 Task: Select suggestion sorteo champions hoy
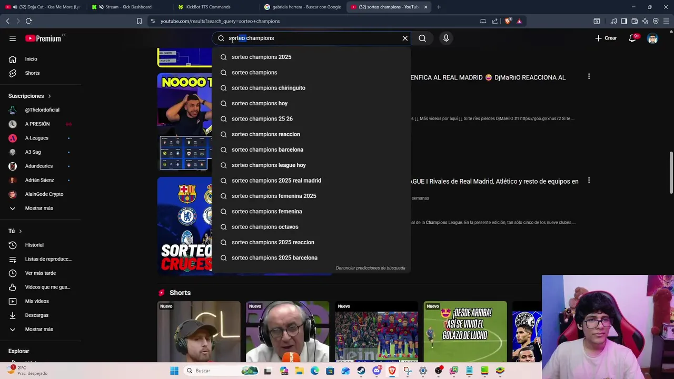pos(311,103)
